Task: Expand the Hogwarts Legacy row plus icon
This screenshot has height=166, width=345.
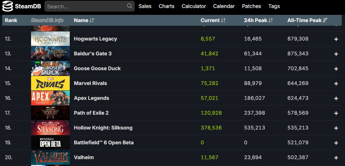Action: click(336, 39)
